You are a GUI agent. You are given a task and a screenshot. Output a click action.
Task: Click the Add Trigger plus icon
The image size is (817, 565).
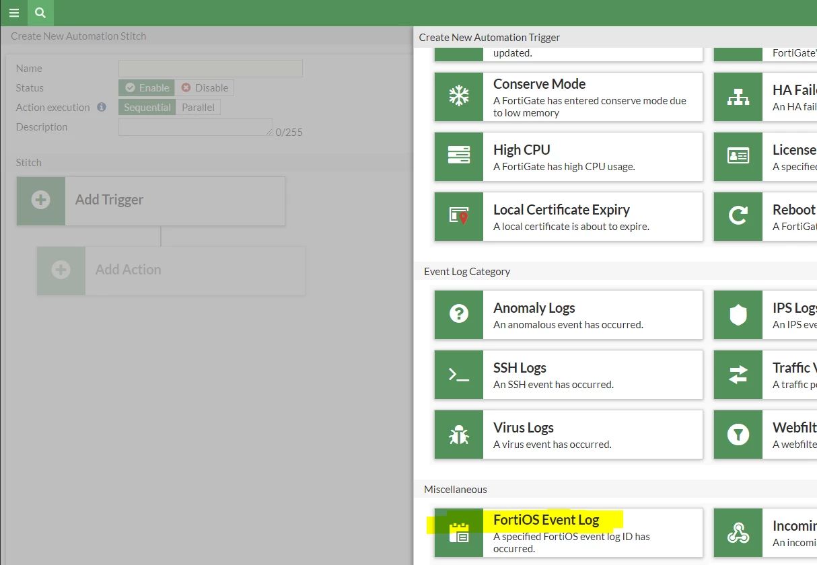pos(41,200)
